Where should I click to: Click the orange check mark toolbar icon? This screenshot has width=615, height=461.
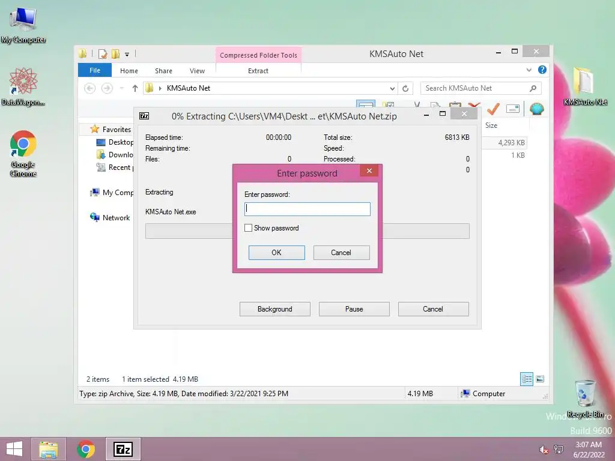[493, 108]
